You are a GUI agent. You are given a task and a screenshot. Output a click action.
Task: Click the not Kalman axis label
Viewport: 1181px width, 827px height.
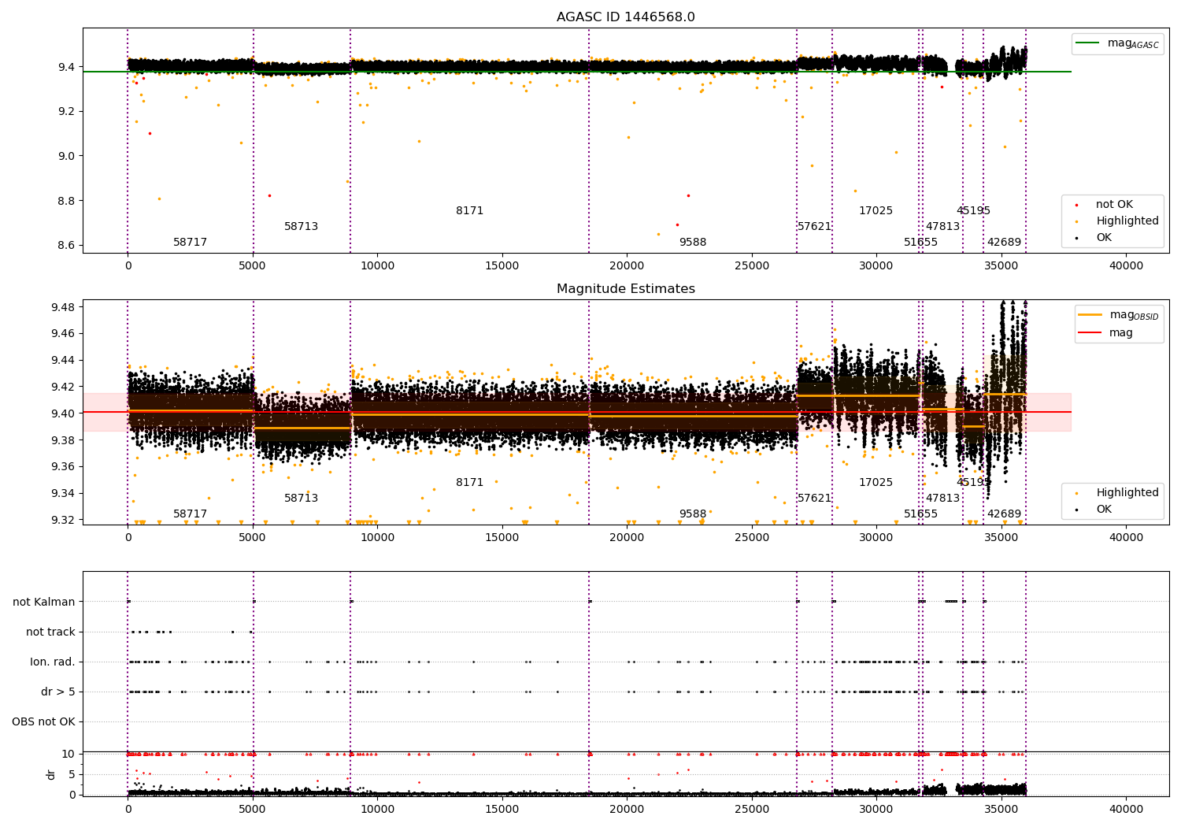(x=44, y=603)
